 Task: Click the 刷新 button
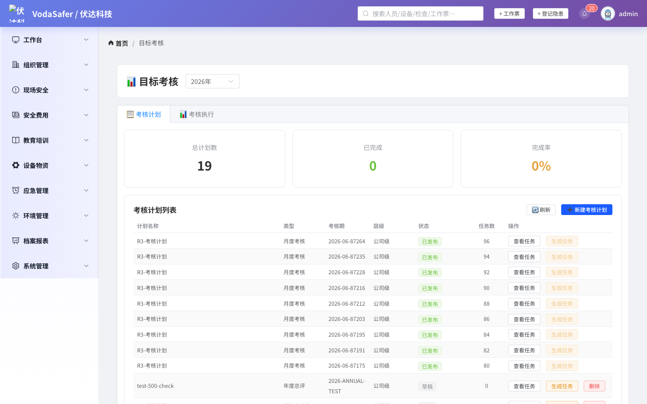click(541, 210)
